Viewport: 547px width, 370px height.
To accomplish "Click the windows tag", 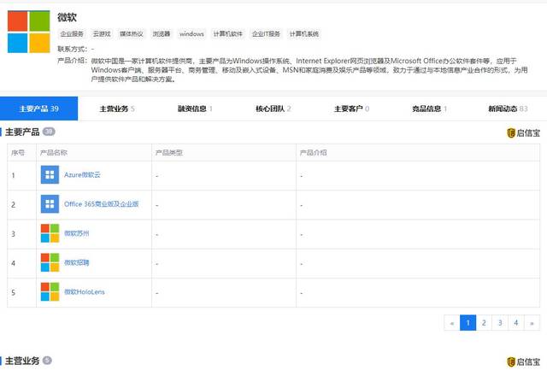I will tap(191, 34).
